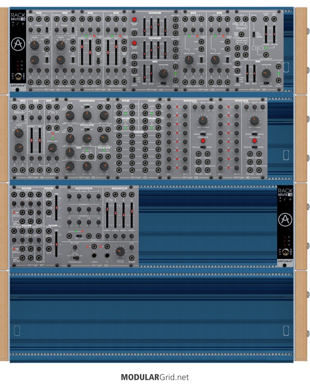
Task: Click the 'behringer 140' module label
Action: 155,90
